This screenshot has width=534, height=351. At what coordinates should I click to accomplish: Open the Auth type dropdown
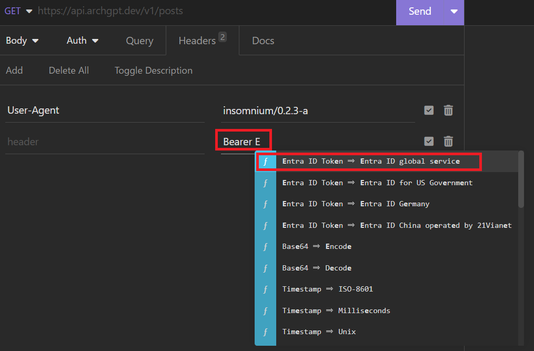pyautogui.click(x=83, y=41)
